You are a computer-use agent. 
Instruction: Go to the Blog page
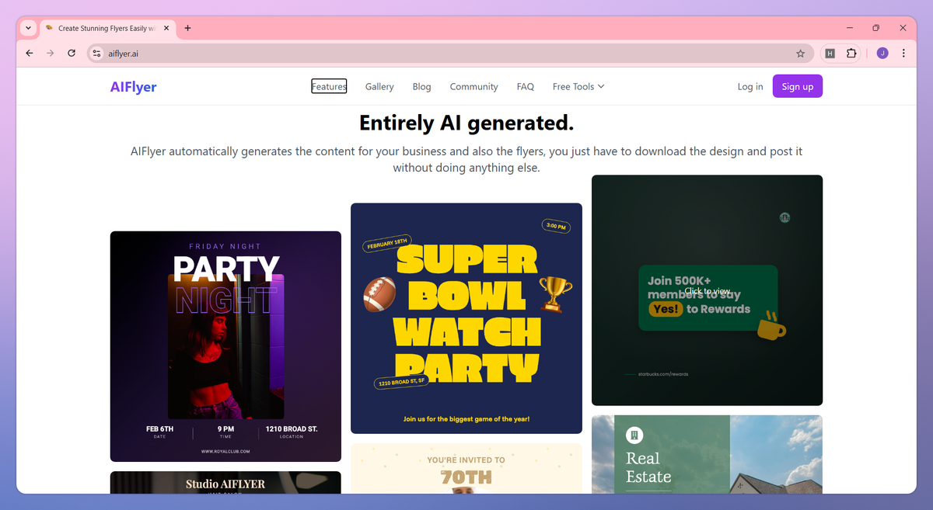pyautogui.click(x=421, y=87)
